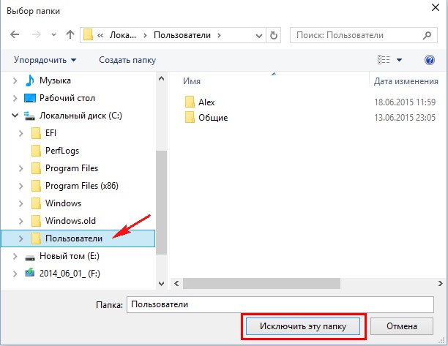Close the Выбор папки dialog

436,7
